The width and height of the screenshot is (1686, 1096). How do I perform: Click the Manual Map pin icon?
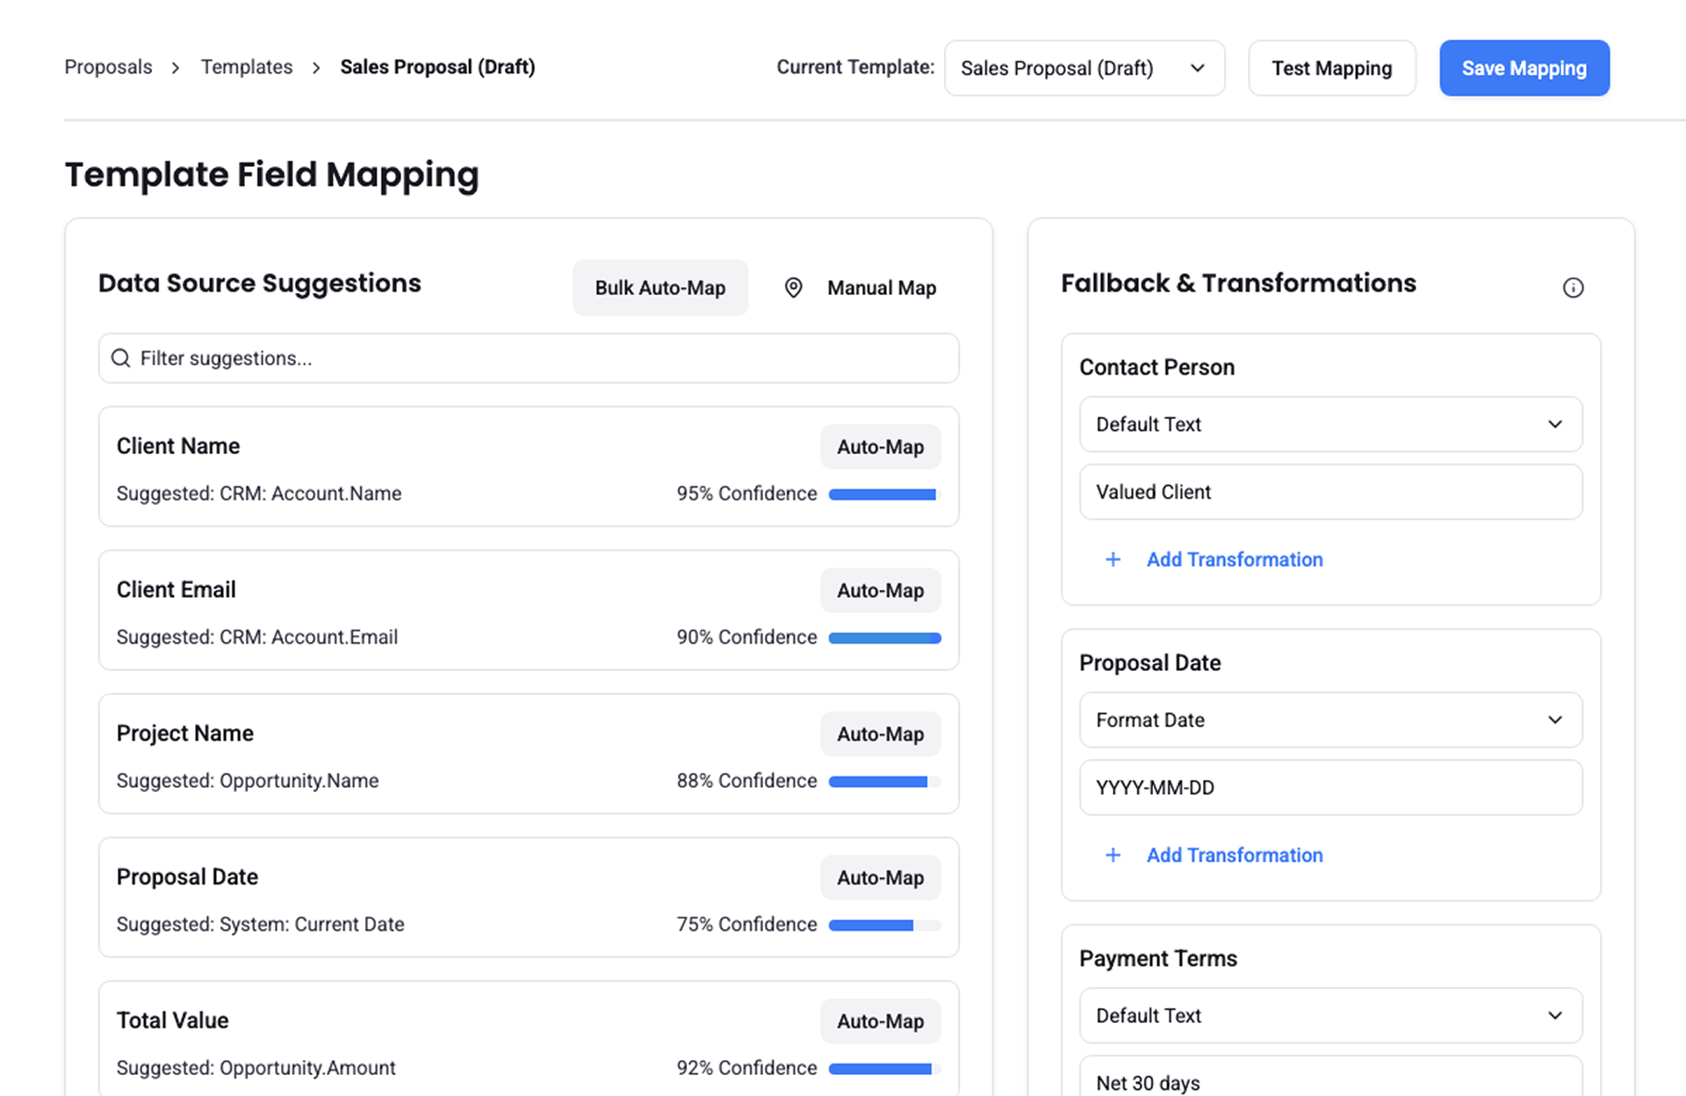point(793,288)
